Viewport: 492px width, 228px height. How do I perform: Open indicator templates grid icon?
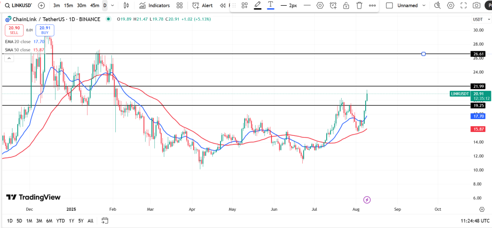point(180,5)
